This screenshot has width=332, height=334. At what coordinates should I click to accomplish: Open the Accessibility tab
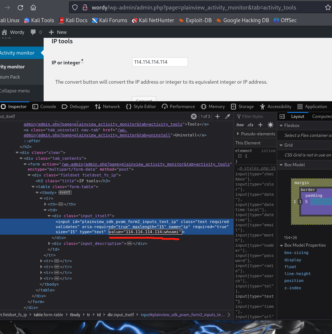point(275,107)
